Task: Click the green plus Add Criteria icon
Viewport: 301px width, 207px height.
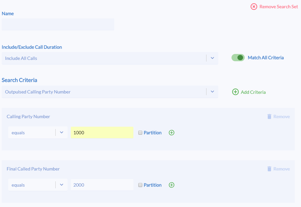Action: [235, 92]
